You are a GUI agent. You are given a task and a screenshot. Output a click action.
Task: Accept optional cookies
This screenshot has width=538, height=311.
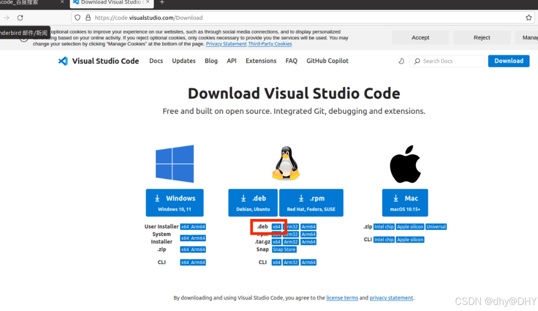tap(420, 38)
